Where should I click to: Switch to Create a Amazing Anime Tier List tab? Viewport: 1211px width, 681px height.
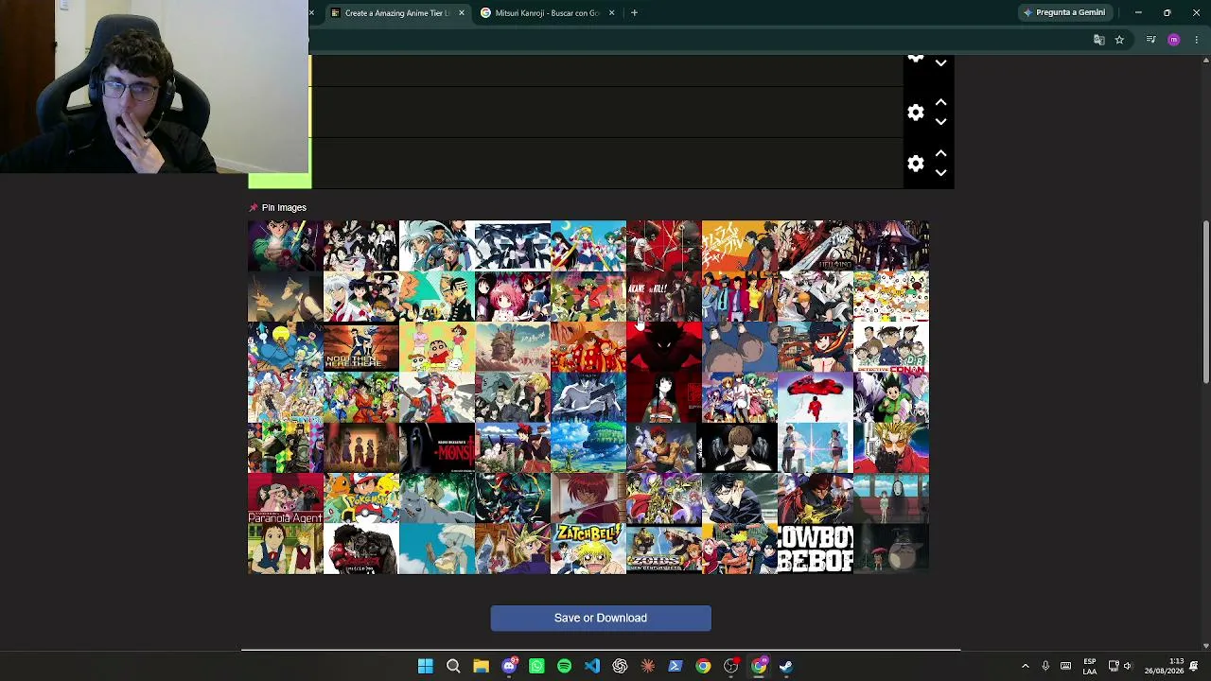[397, 12]
